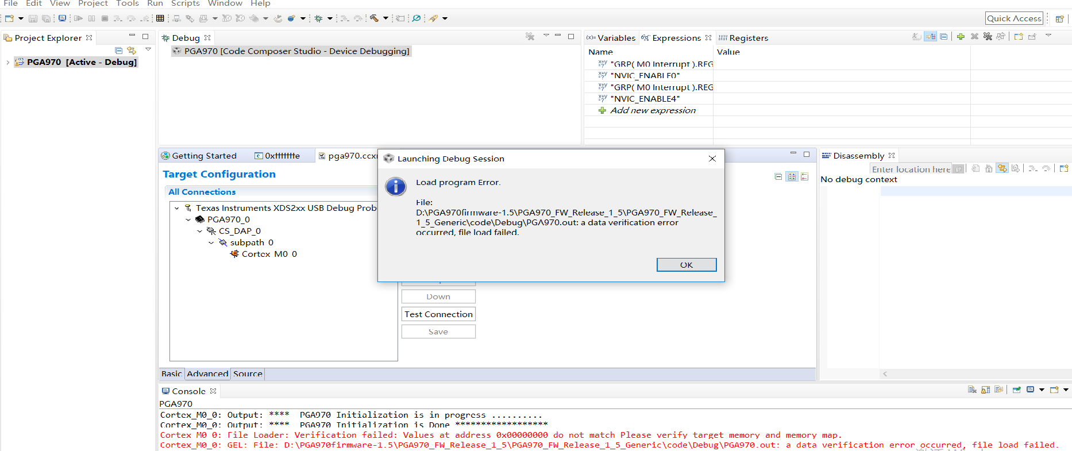Click the Save All icon in main toolbar
Screen dimensions: 1072x451
(x=46, y=18)
